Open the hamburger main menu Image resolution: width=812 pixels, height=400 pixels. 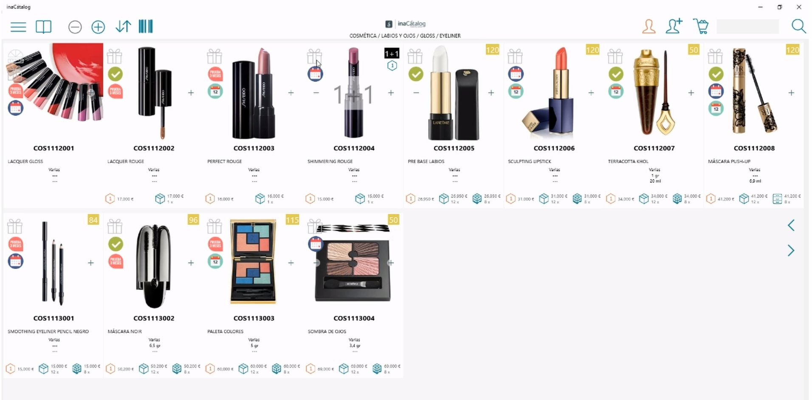tap(18, 27)
